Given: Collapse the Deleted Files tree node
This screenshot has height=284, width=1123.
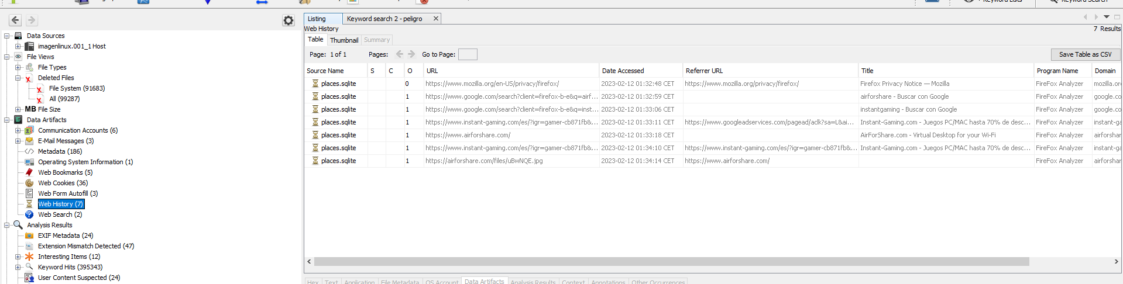Looking at the screenshot, I should 18,78.
